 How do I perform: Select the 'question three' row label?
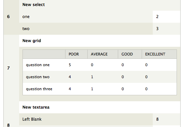[x=39, y=89]
